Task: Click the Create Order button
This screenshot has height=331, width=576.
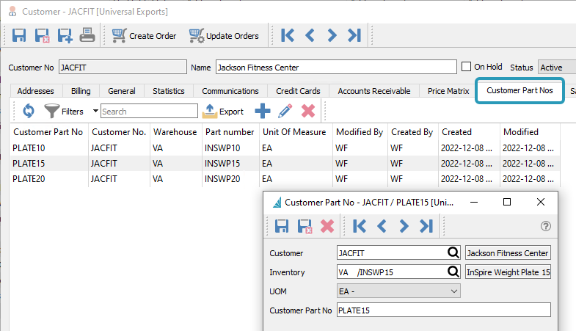Action: click(x=144, y=35)
